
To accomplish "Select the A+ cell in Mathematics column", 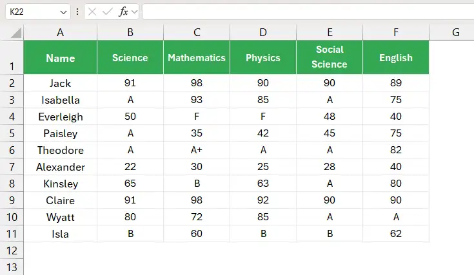I will pyautogui.click(x=197, y=150).
